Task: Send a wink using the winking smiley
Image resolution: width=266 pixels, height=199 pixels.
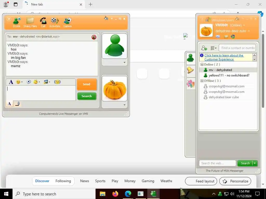Action: point(35,82)
